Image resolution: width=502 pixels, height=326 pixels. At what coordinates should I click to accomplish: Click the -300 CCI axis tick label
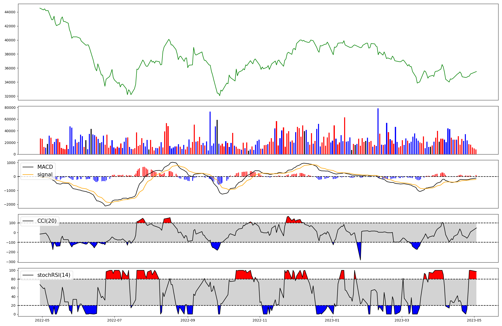point(11,262)
